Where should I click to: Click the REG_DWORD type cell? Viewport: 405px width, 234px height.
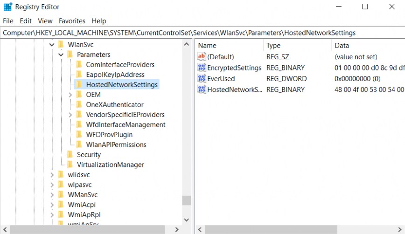coord(286,79)
